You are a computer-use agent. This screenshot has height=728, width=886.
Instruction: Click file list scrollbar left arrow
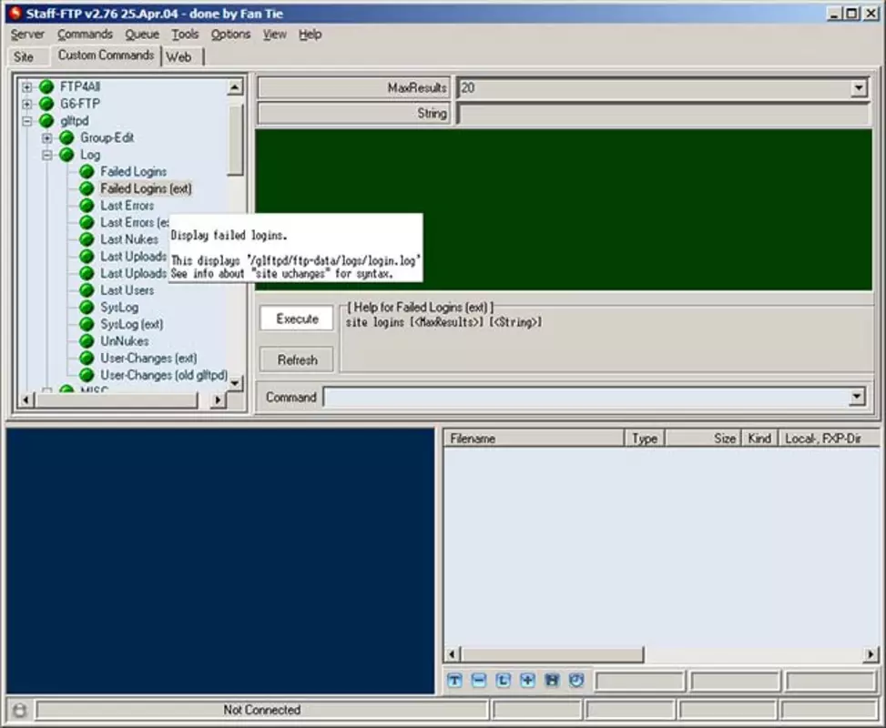pos(452,654)
